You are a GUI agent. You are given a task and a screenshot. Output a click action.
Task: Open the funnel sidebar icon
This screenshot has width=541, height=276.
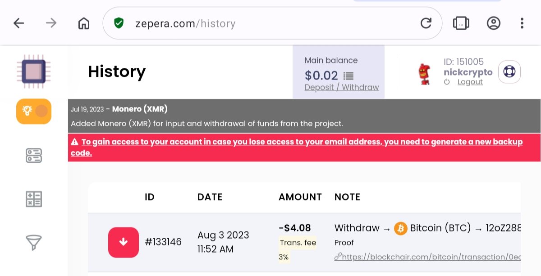[x=34, y=243]
